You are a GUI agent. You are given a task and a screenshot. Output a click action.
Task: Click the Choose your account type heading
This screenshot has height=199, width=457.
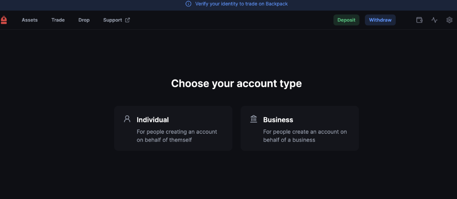[236, 83]
